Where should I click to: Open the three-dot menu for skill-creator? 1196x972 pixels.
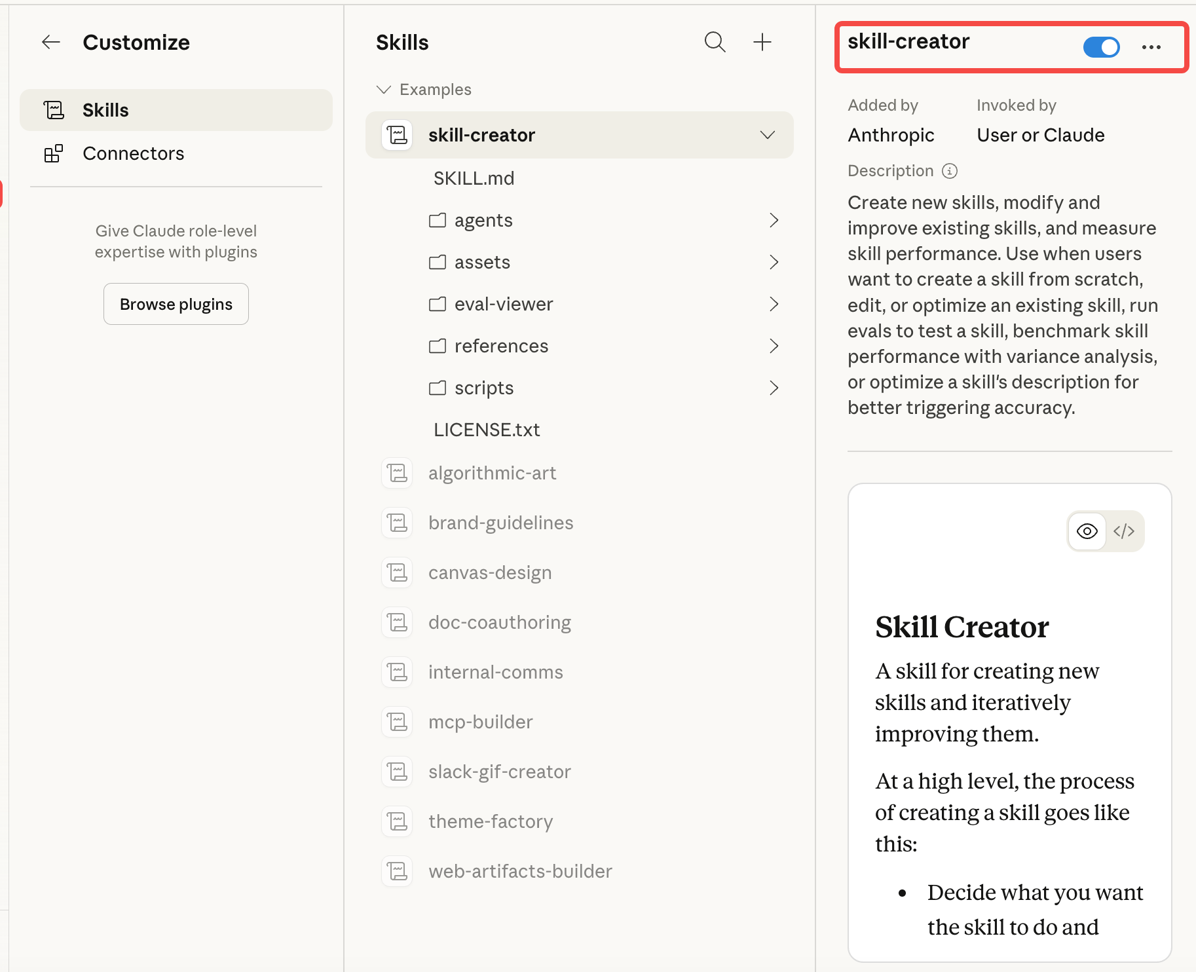1151,47
